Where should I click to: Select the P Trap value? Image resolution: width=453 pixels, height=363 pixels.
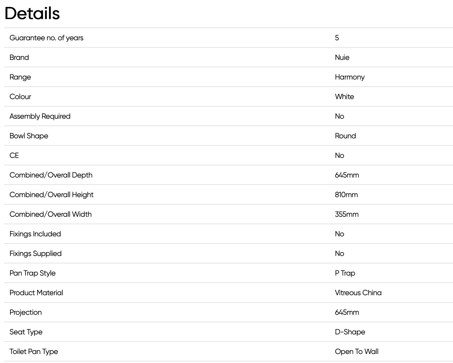(x=345, y=273)
